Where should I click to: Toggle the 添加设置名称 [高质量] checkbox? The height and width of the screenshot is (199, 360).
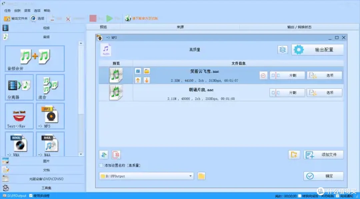(101, 165)
